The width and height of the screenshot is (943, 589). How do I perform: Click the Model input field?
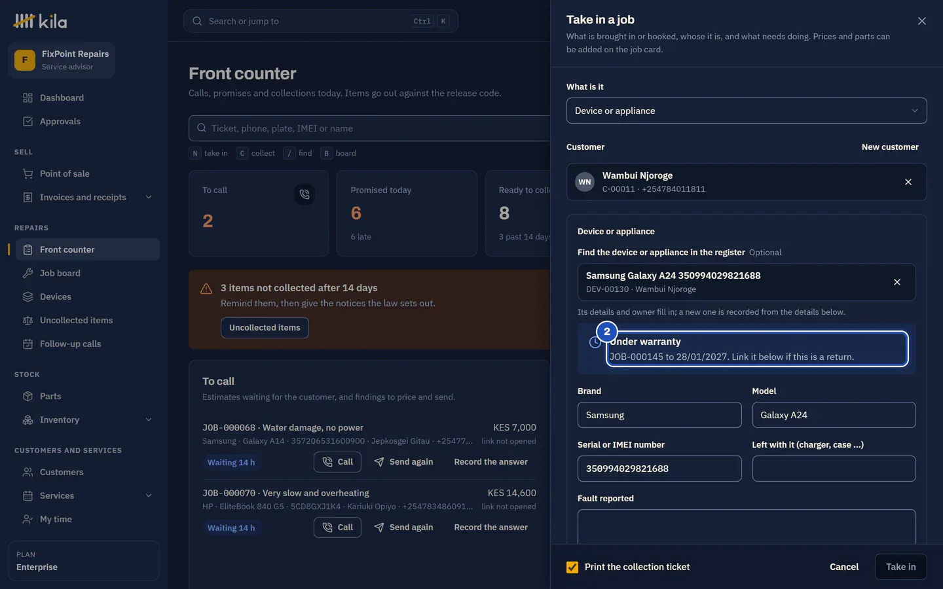click(834, 415)
